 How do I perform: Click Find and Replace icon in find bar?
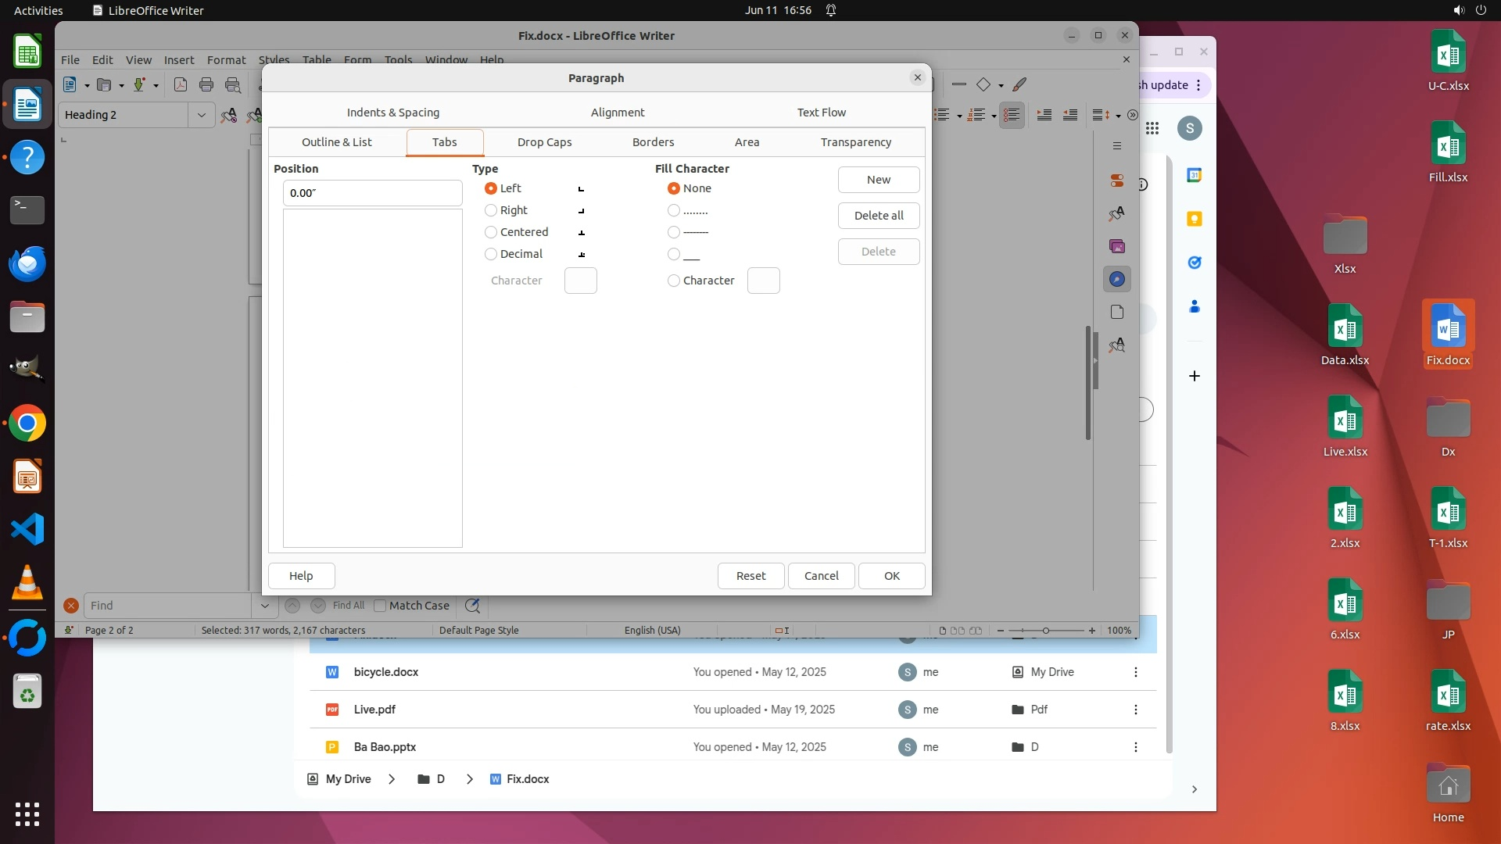click(472, 606)
